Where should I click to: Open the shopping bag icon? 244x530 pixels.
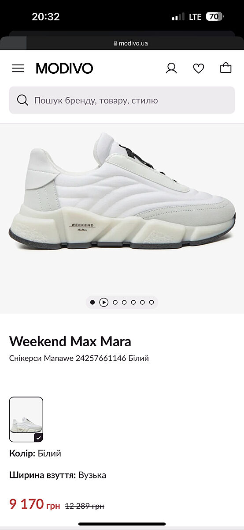[x=226, y=68]
